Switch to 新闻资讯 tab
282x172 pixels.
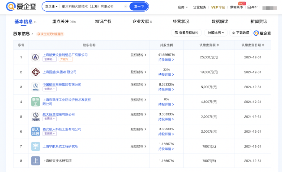coord(259,22)
